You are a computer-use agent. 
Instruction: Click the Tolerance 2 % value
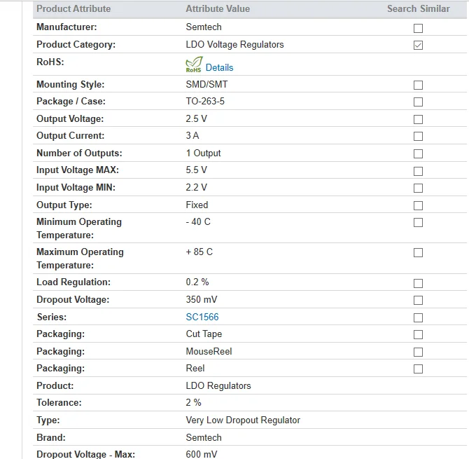pyautogui.click(x=193, y=402)
